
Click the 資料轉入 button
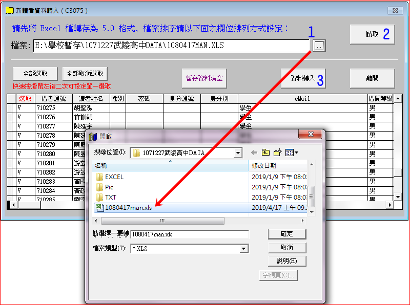[303, 78]
